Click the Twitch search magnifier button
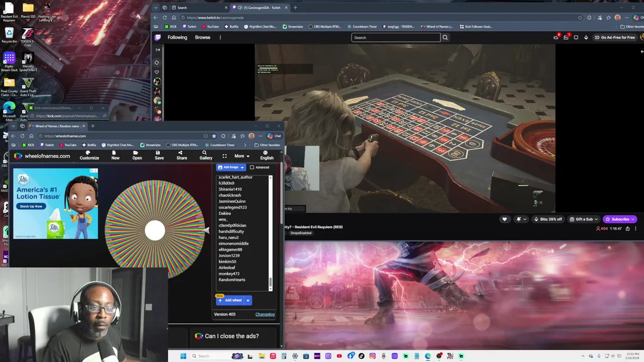Image resolution: width=644 pixels, height=362 pixels. pyautogui.click(x=445, y=37)
